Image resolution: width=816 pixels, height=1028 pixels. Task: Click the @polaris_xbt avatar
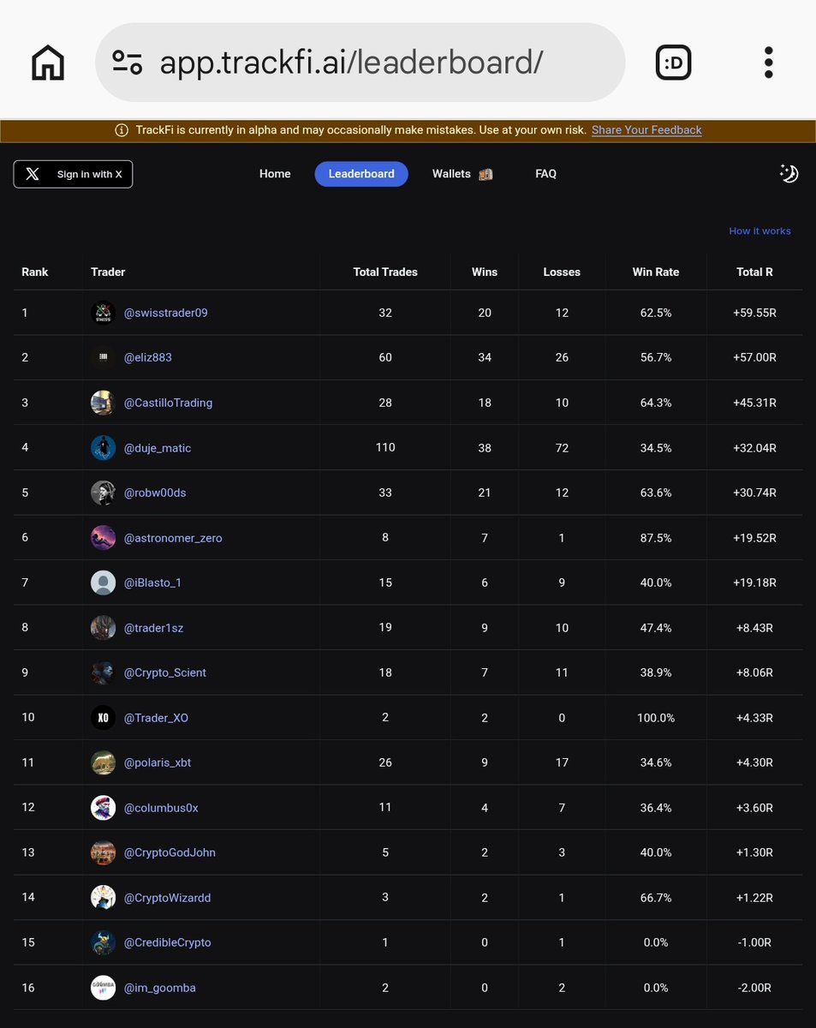point(103,763)
